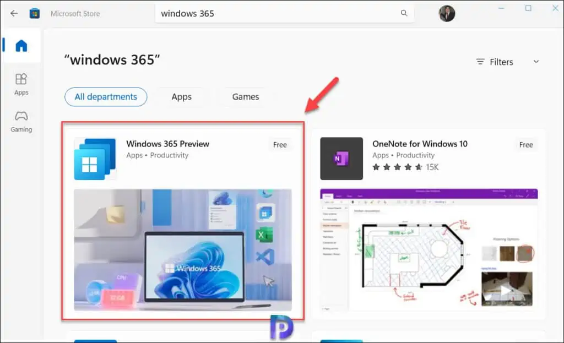Click the search box containing windows 365

284,14
